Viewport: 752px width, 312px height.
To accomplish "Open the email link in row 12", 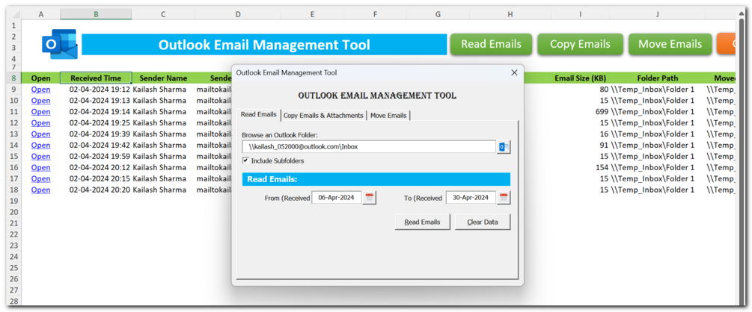I will point(40,123).
